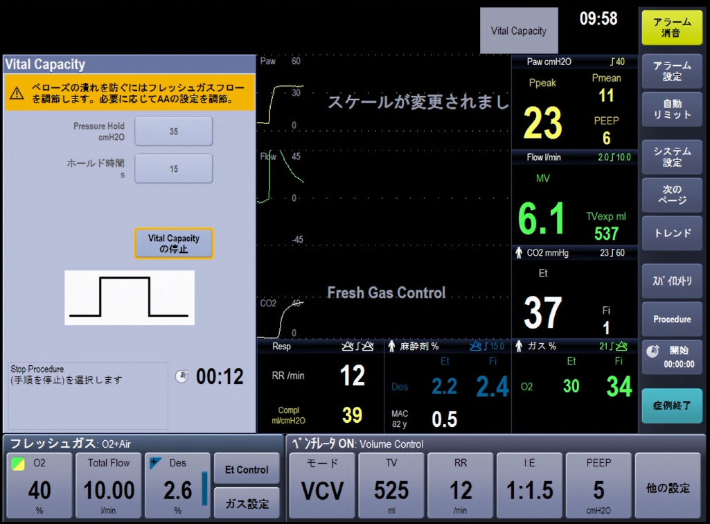Click the Flow l/min limits header
The height and width of the screenshot is (524, 710).
[575, 157]
